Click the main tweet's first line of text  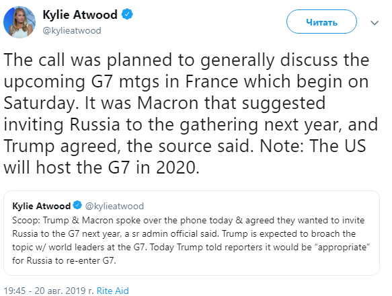186,61
